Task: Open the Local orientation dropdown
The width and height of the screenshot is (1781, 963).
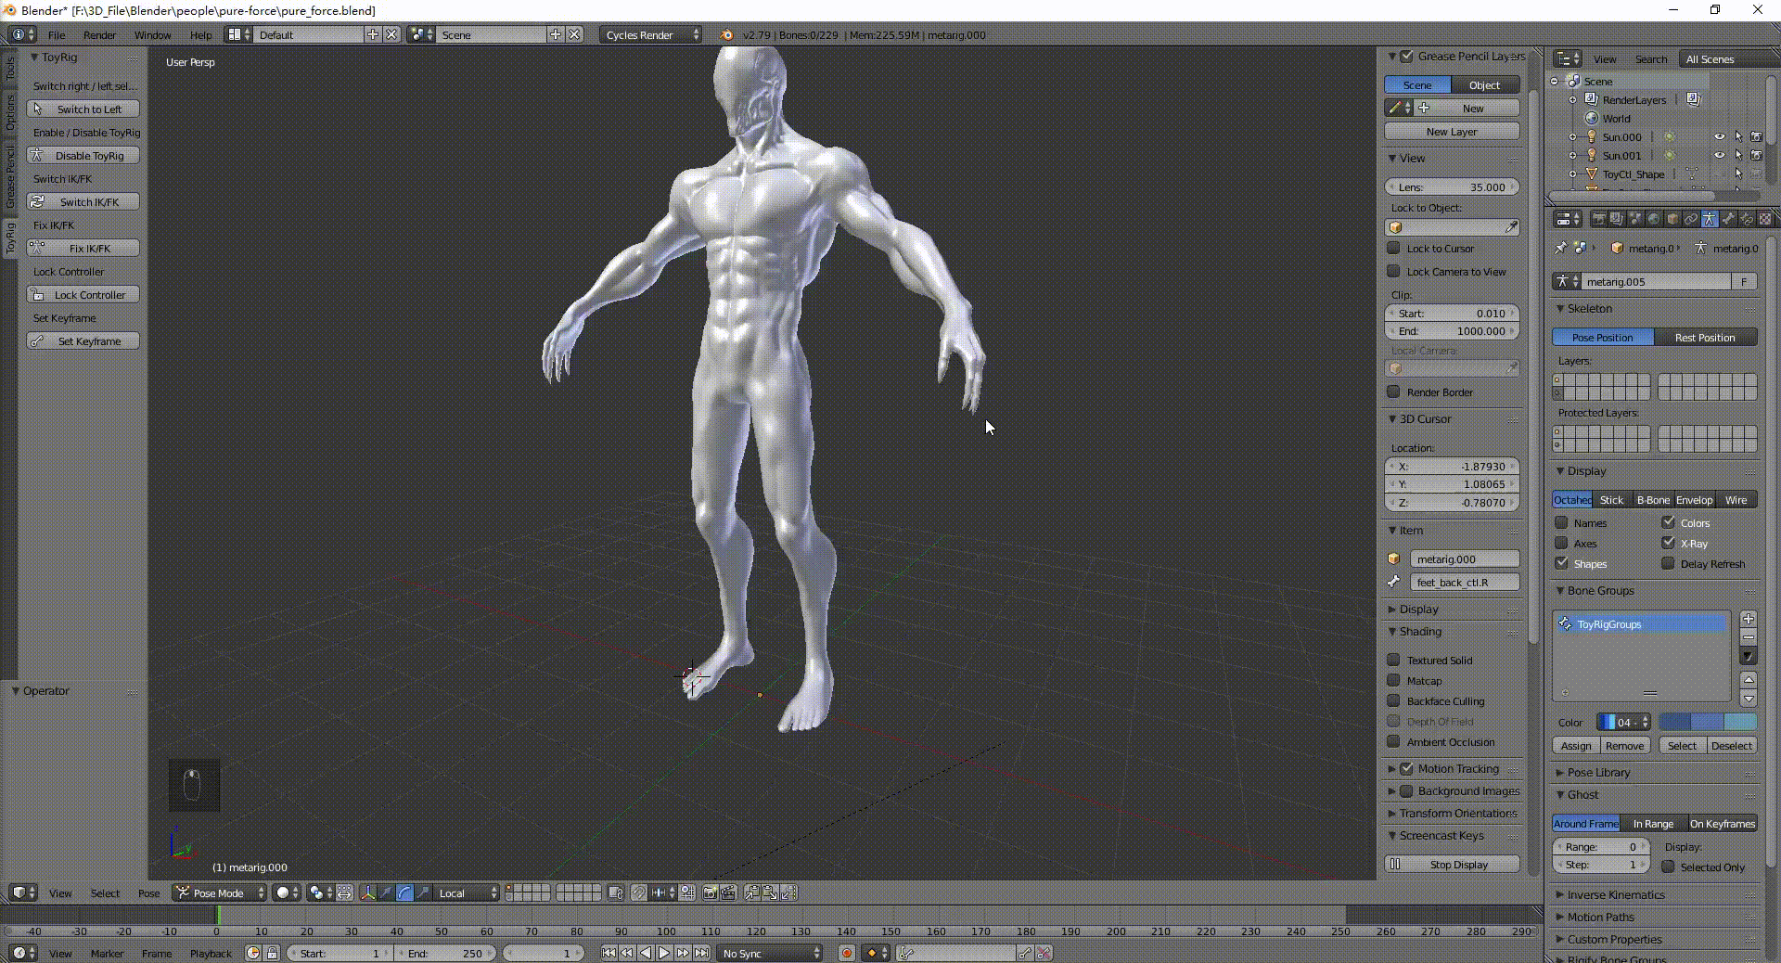Action: 467,893
